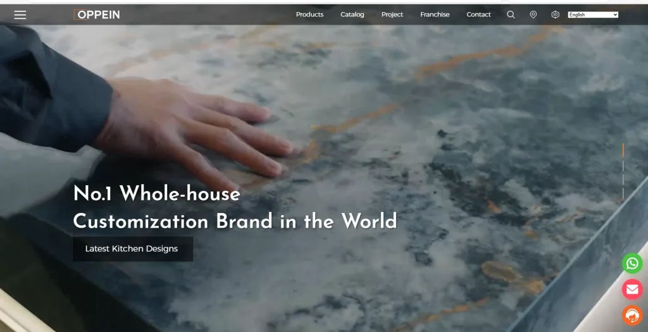This screenshot has width=648, height=332.
Task: Start a WhatsApp chat via green icon
Action: [632, 264]
